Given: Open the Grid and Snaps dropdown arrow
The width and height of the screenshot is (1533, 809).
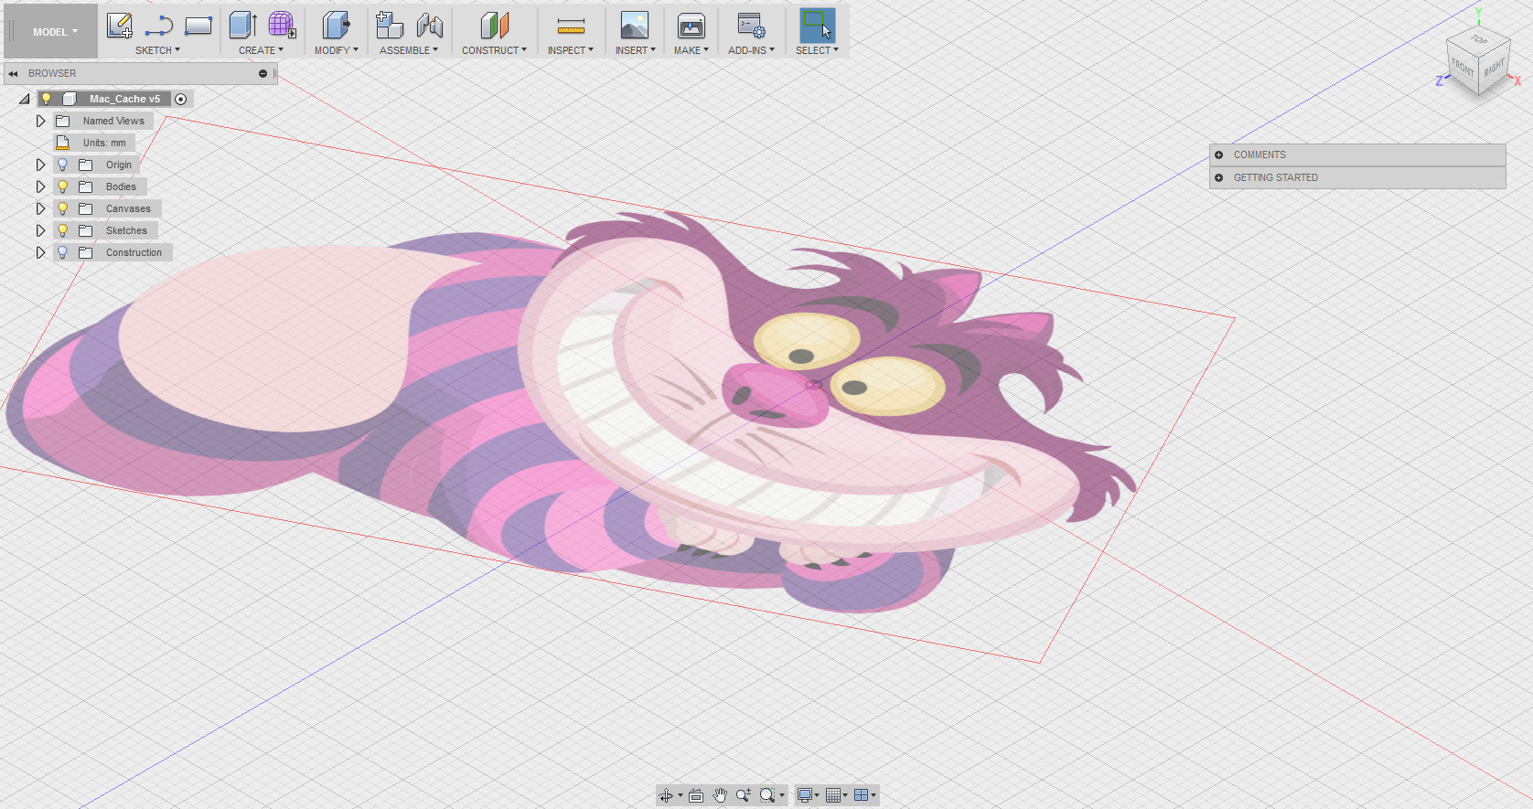Looking at the screenshot, I should (x=845, y=795).
